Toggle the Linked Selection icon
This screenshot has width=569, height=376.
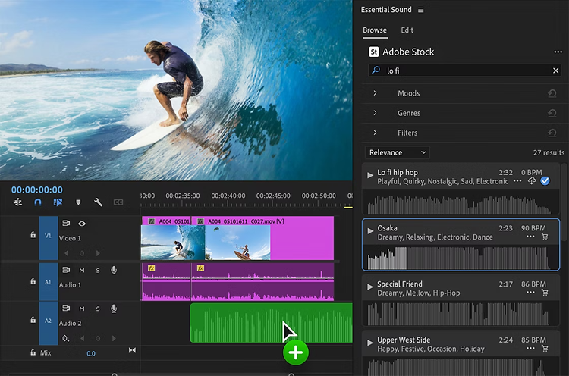(58, 202)
